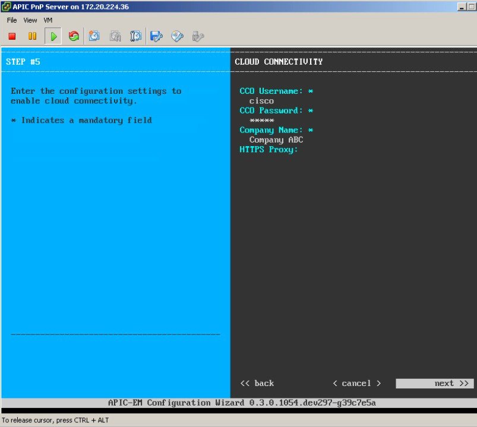Select the CCO Password masked field

pyautogui.click(x=261, y=121)
